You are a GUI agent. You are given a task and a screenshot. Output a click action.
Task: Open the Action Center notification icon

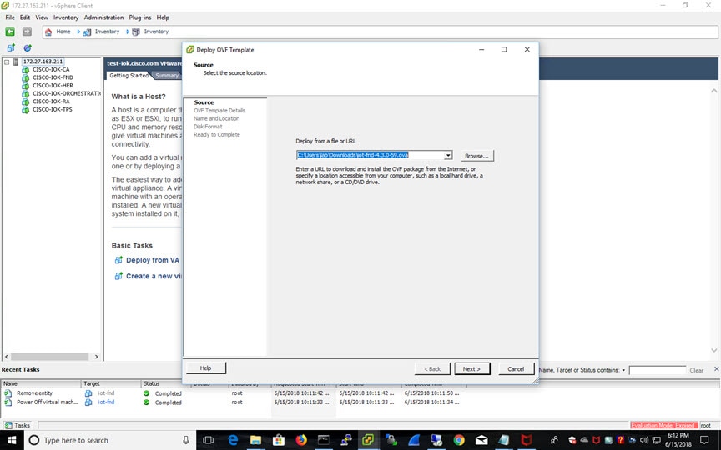tap(704, 440)
